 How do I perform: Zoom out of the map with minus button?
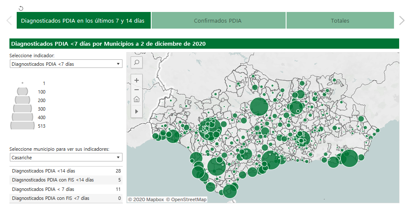[x=137, y=90]
